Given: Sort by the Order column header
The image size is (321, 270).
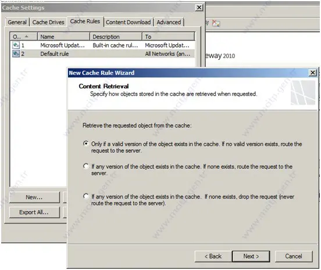Looking at the screenshot, I should click(24, 37).
